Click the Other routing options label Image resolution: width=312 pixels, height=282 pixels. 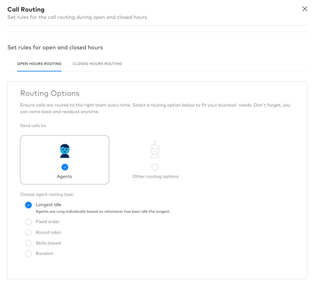pos(155,177)
